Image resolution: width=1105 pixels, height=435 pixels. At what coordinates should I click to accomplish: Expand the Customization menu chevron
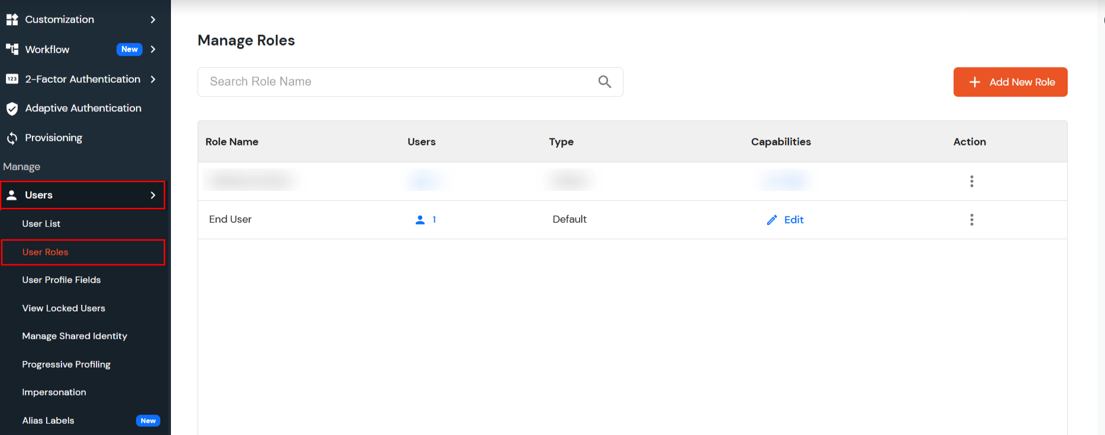[153, 20]
